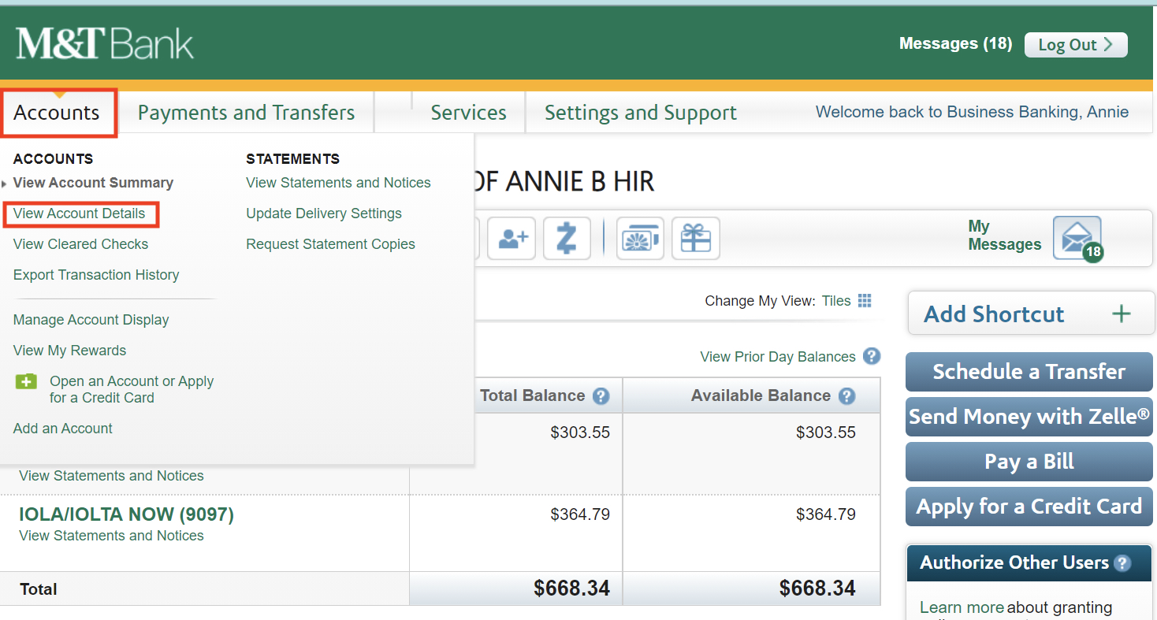The image size is (1157, 620).
Task: Choose Request Statement Copies
Action: 330,243
